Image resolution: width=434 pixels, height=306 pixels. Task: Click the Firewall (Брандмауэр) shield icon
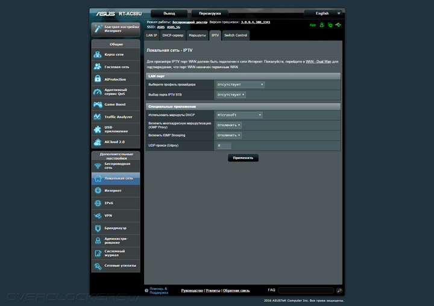pos(98,228)
